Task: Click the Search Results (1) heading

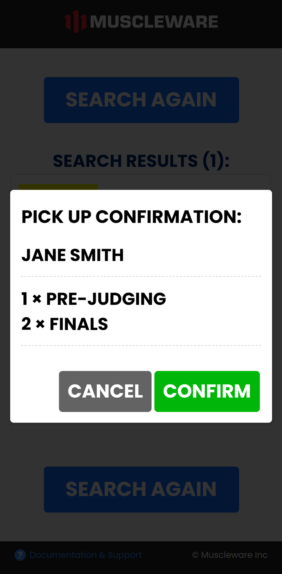Action: (x=141, y=161)
